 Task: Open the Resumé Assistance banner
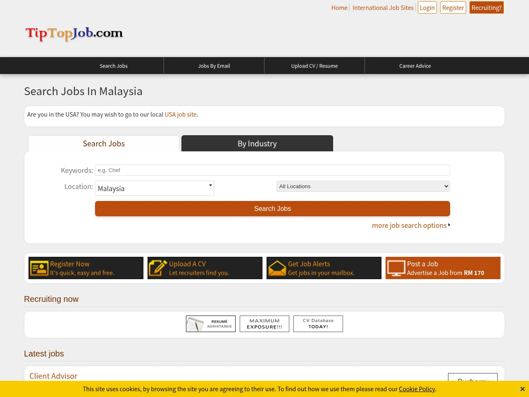[x=211, y=324]
